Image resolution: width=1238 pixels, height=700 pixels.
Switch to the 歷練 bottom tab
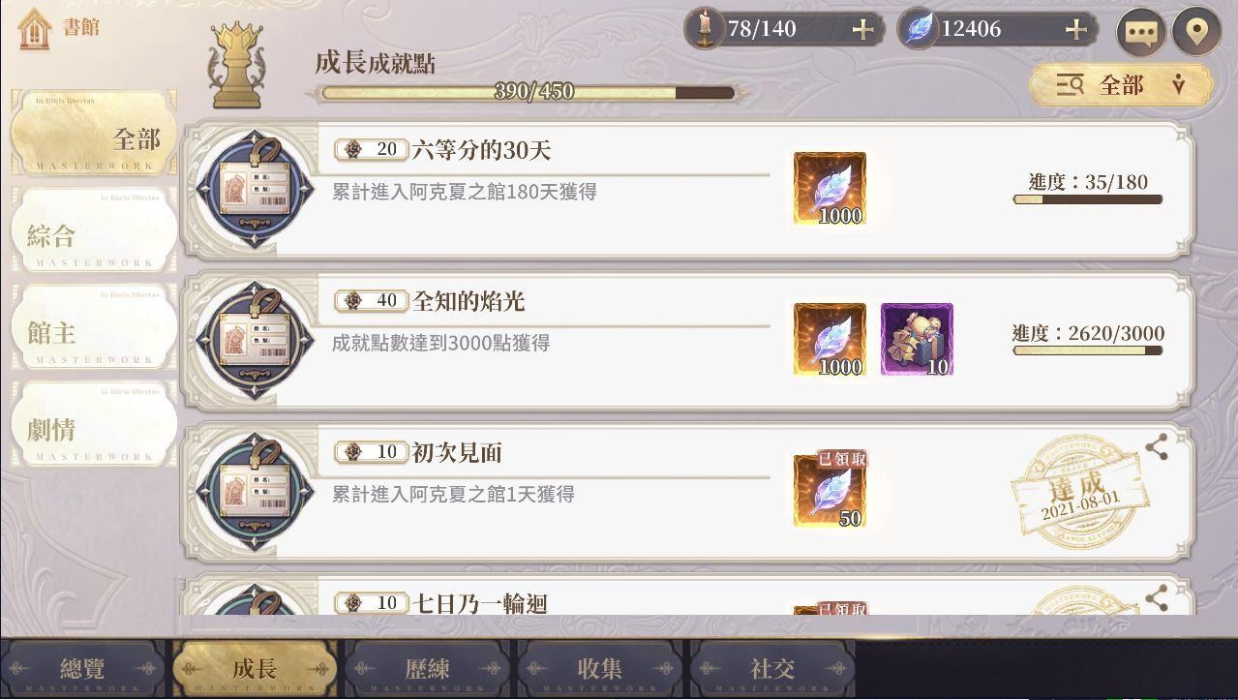(x=427, y=668)
